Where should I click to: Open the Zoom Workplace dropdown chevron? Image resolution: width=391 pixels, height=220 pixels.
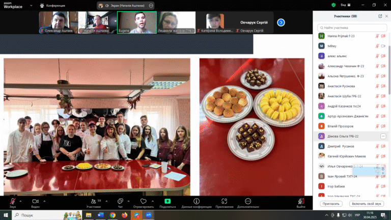(31, 6)
